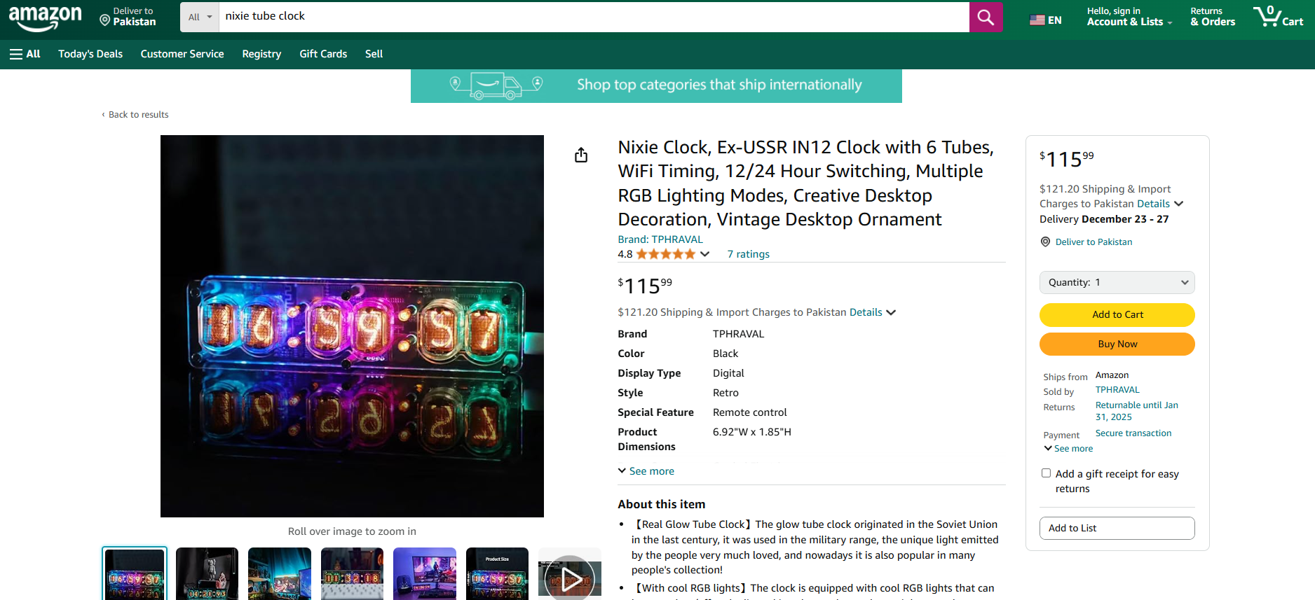Click the product title text
The height and width of the screenshot is (600, 1315).
(805, 183)
